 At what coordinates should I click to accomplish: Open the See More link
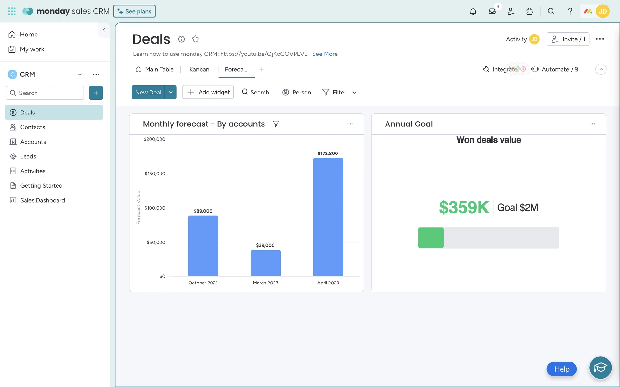click(x=325, y=54)
